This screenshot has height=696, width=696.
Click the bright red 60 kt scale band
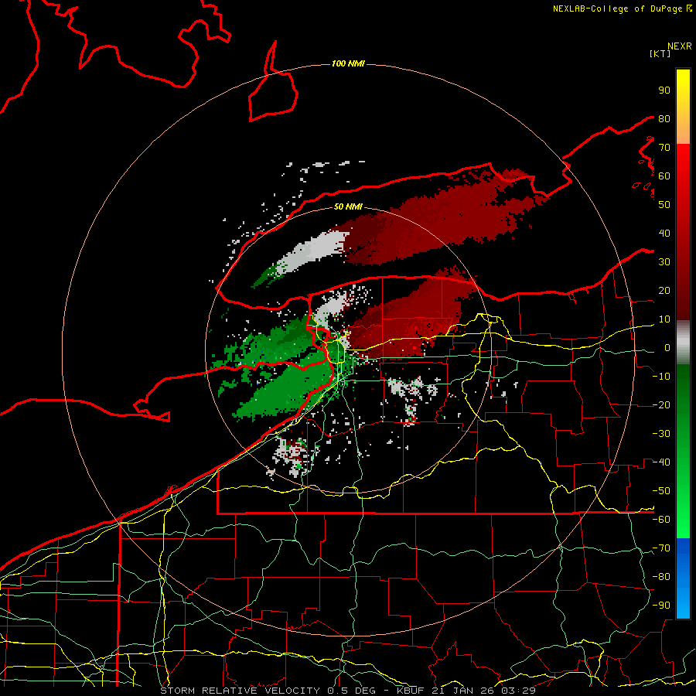[683, 176]
